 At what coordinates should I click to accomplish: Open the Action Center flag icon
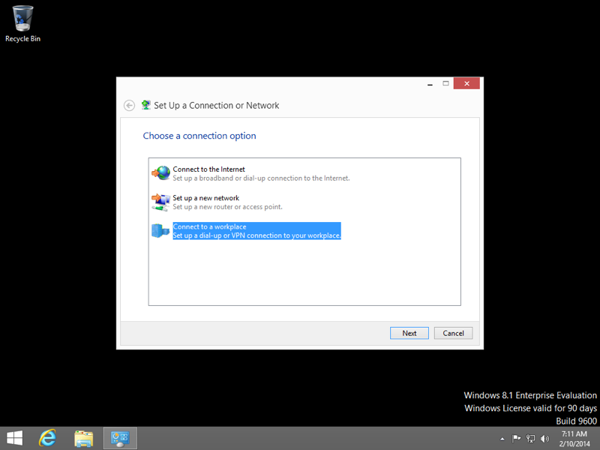pyautogui.click(x=516, y=439)
